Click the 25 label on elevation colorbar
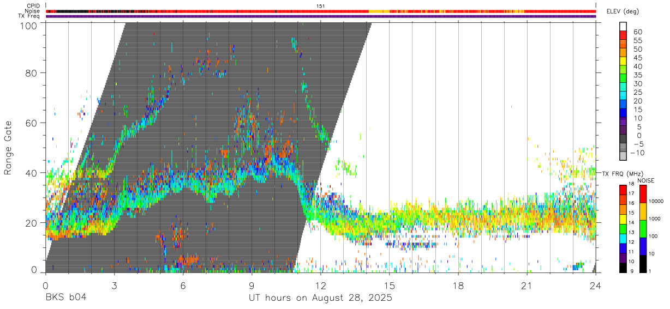This screenshot has height=309, width=670. (637, 93)
